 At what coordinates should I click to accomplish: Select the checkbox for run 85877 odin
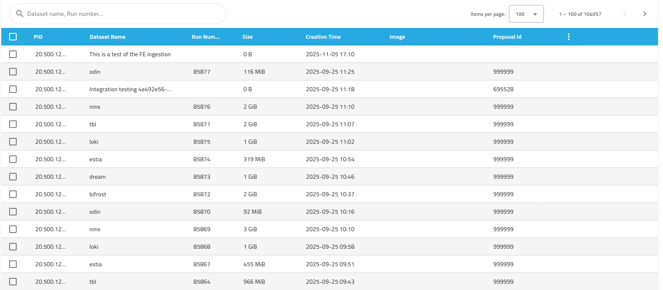coord(13,72)
